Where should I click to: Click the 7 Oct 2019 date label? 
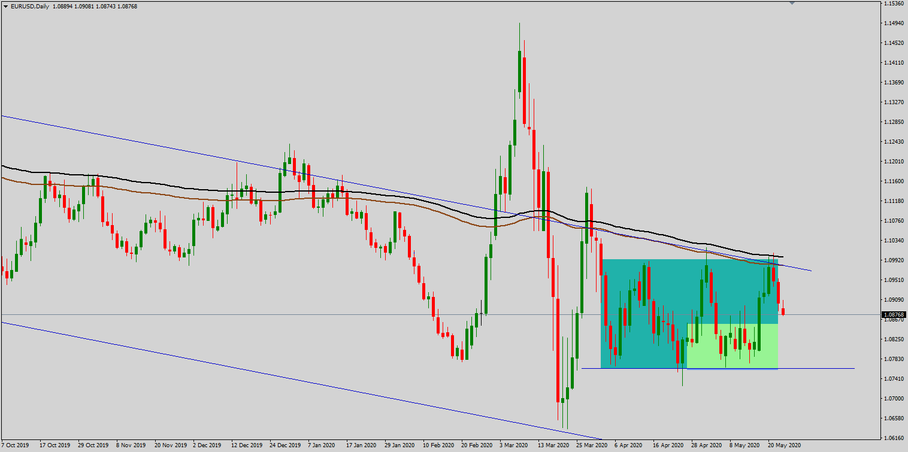tap(16, 446)
